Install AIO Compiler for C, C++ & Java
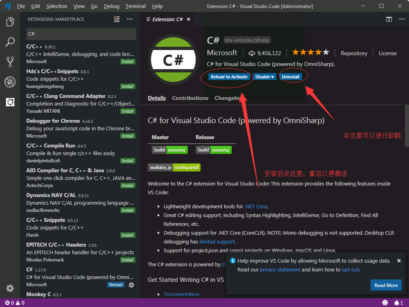The image size is (409, 307). [127, 185]
